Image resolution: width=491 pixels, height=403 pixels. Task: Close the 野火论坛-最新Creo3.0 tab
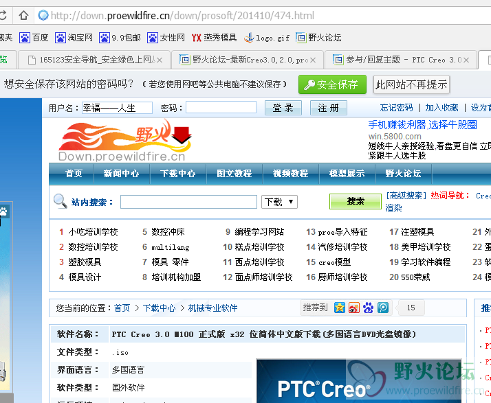pos(312,60)
